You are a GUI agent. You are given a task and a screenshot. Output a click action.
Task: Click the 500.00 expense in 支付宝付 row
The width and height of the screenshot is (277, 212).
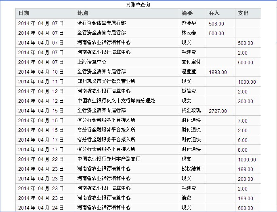(x=246, y=63)
